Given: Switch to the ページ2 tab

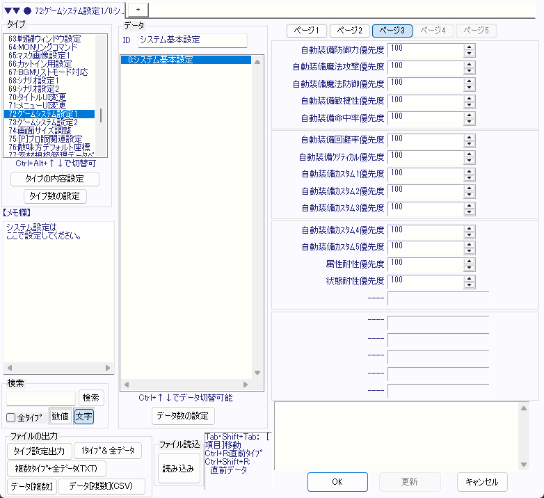Looking at the screenshot, I should [350, 31].
